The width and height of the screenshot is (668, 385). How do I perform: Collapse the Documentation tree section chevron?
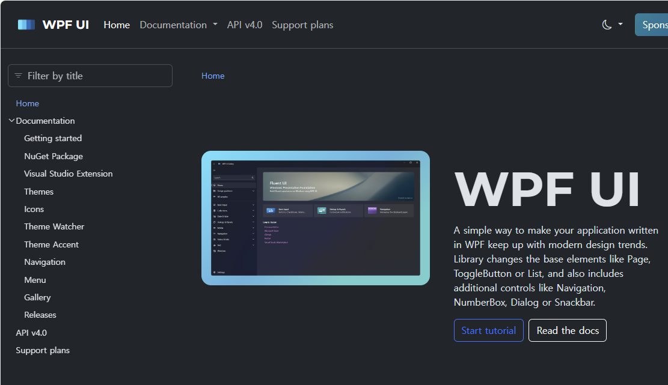[11, 121]
